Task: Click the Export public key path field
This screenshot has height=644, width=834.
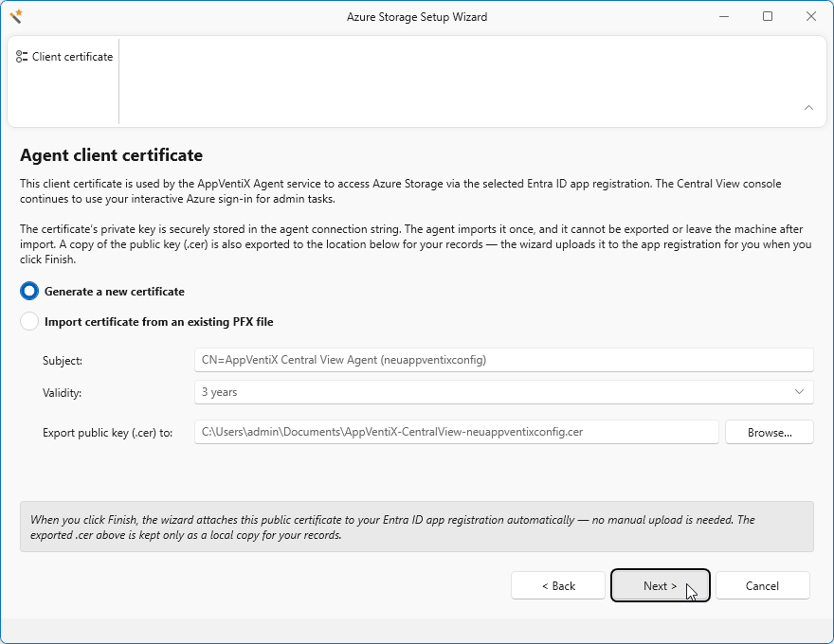Action: coord(457,432)
